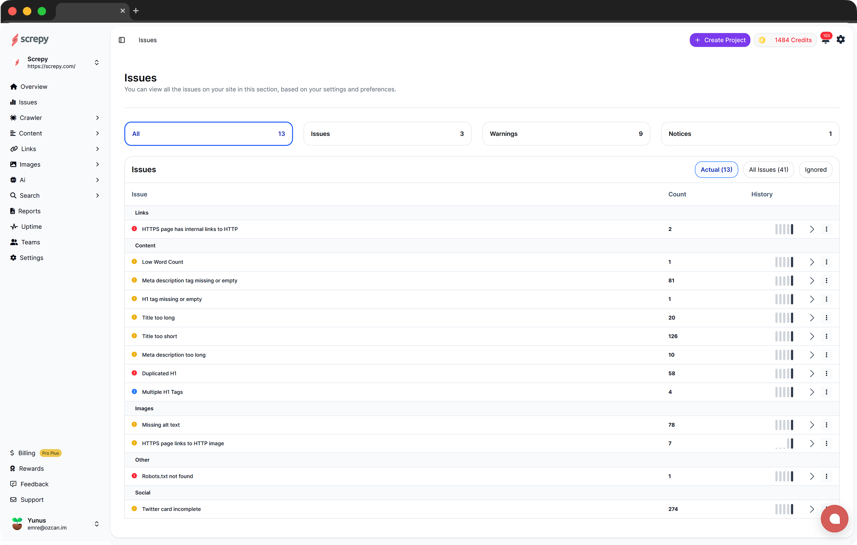The height and width of the screenshot is (545, 857).
Task: Click the Uptime pulse icon in sidebar
Action: click(x=14, y=227)
